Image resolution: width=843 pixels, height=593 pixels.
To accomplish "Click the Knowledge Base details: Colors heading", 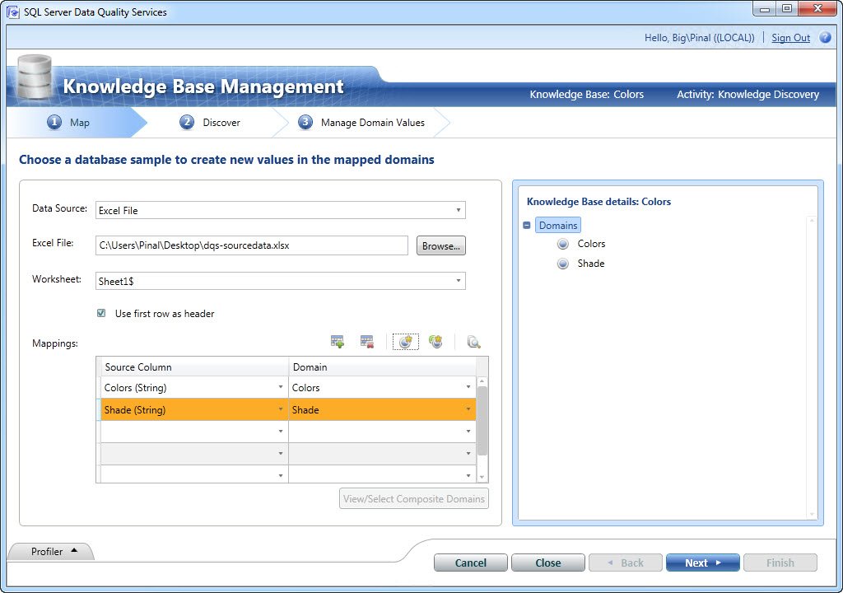I will (598, 202).
